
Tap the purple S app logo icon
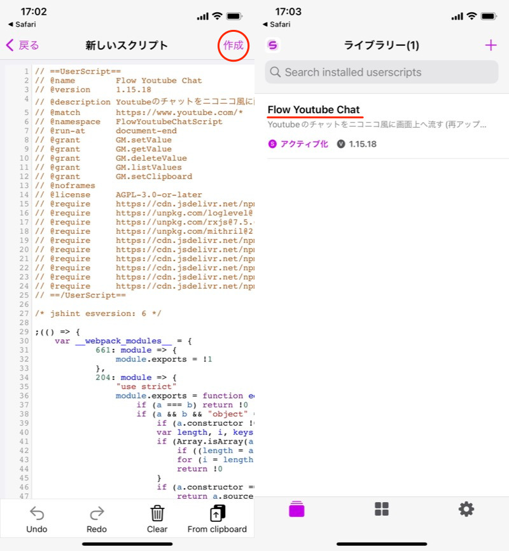pyautogui.click(x=273, y=45)
